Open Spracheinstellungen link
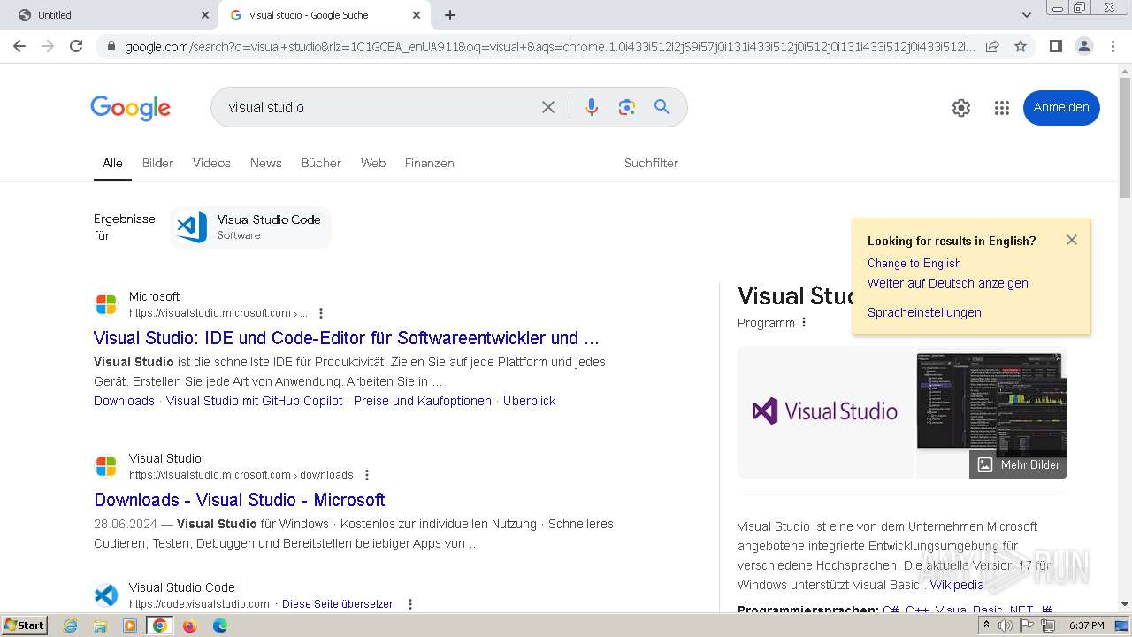 [x=924, y=312]
